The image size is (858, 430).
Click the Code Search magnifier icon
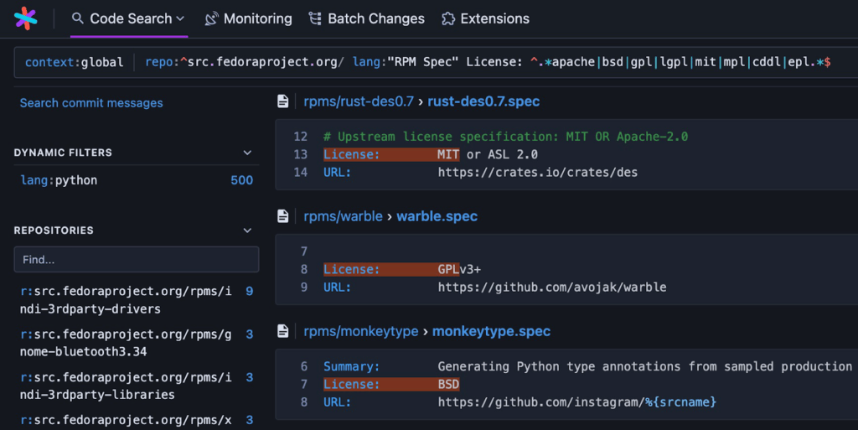tap(78, 18)
